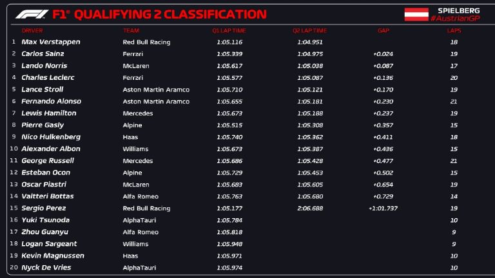The image size is (495, 278).
Task: Select Yuki Tsunoda's AlphaTauri team name
Action: click(136, 220)
